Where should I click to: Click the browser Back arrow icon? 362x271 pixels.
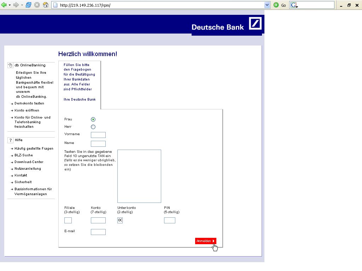(4, 5)
